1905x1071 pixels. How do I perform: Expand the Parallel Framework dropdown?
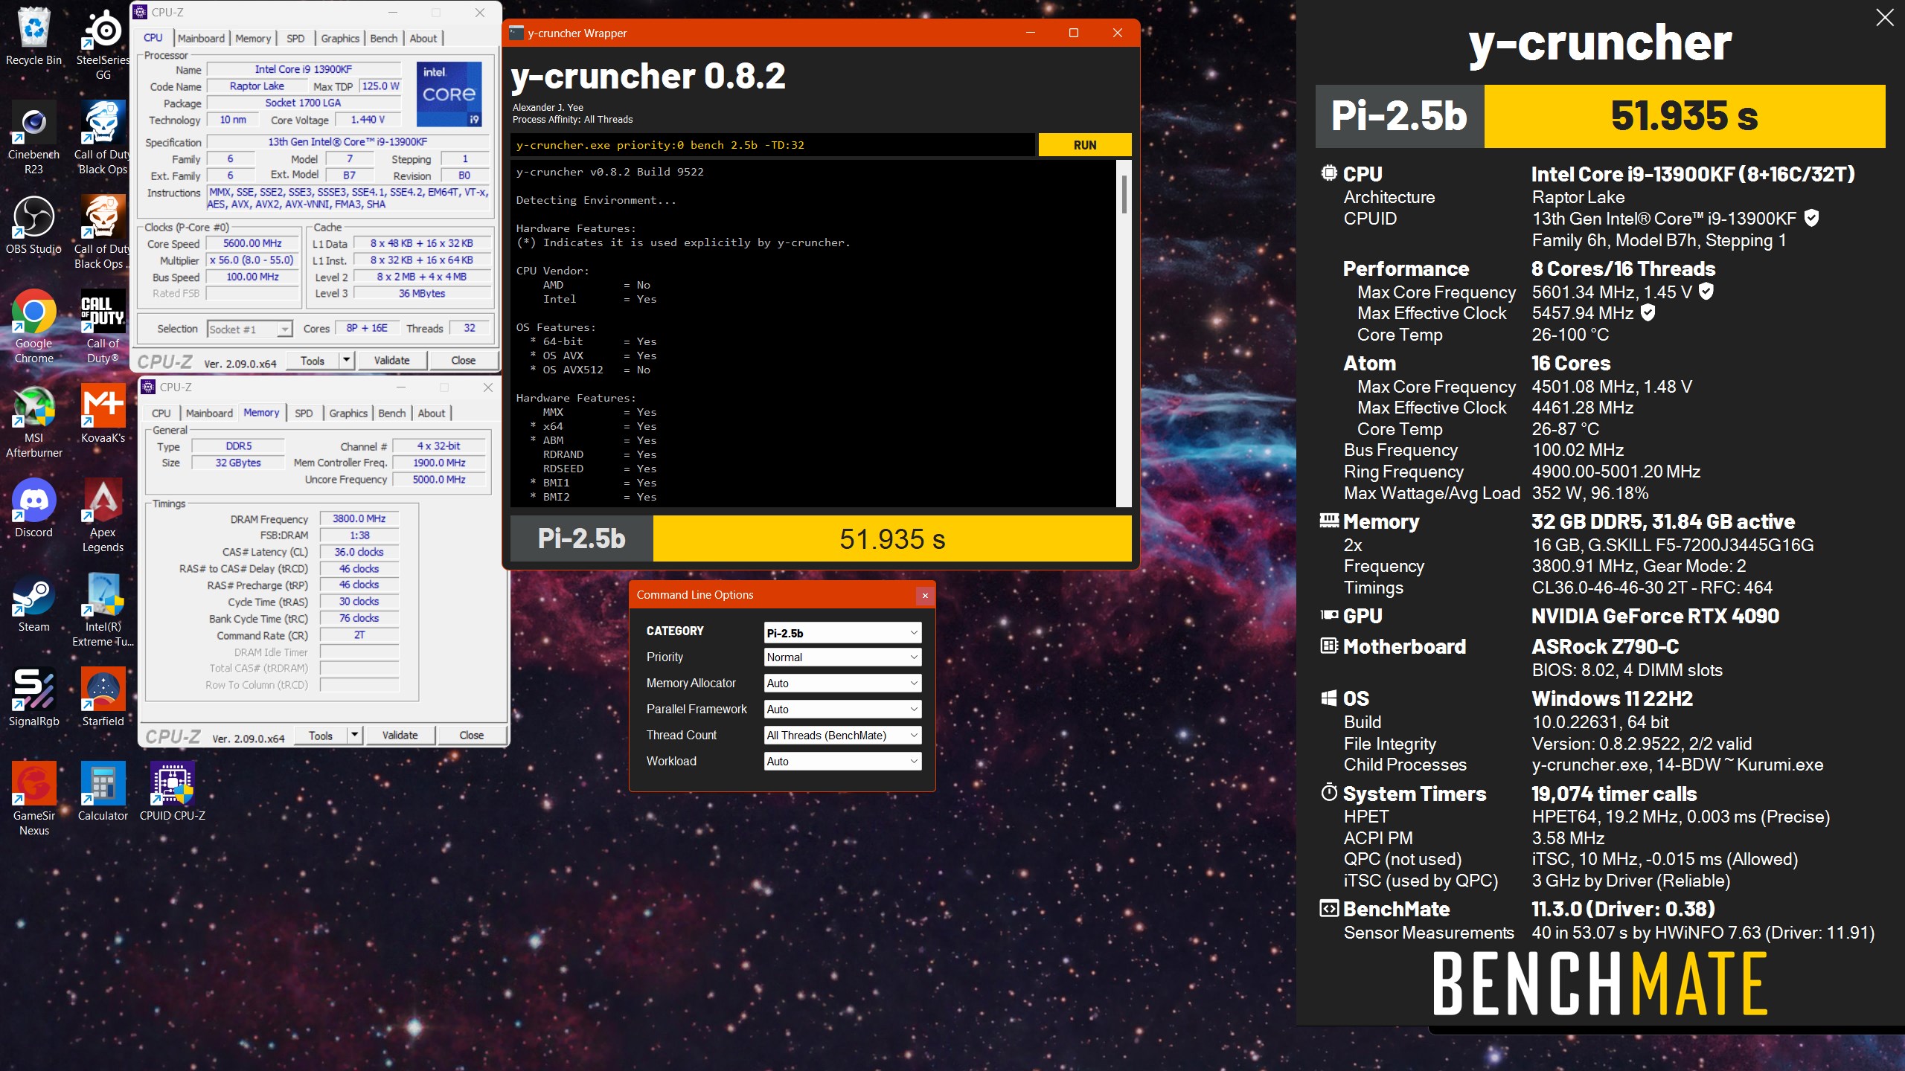pyautogui.click(x=842, y=710)
